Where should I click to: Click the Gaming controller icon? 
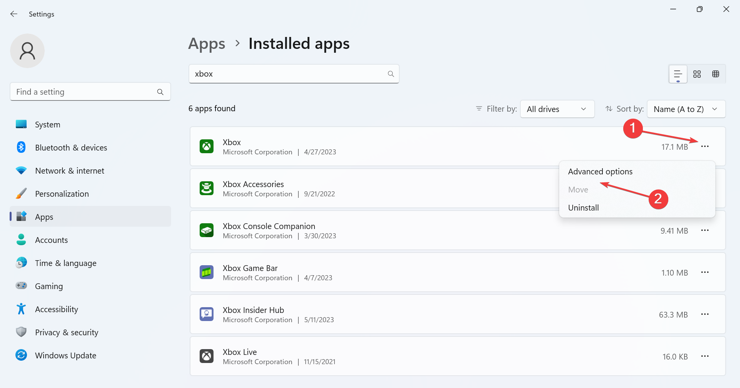[21, 286]
